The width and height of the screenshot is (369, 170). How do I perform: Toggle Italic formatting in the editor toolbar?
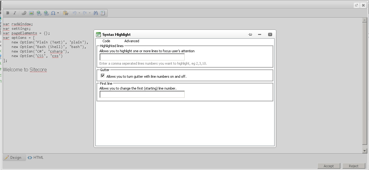click(x=14, y=13)
